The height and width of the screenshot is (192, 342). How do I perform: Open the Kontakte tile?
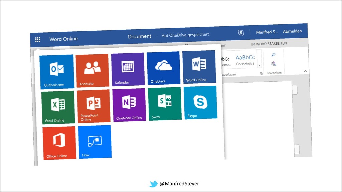pyautogui.click(x=92, y=70)
